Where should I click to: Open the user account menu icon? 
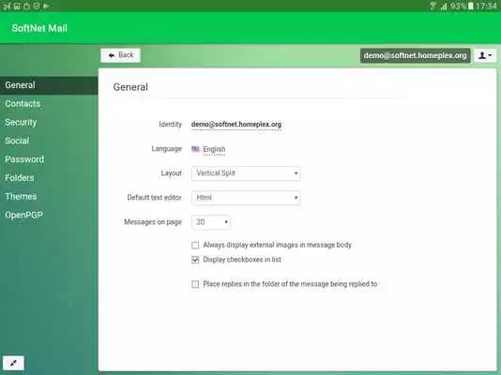tap(485, 55)
